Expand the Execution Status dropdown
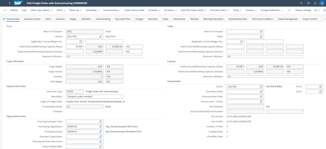The height and width of the screenshot is (149, 326). point(220,10)
